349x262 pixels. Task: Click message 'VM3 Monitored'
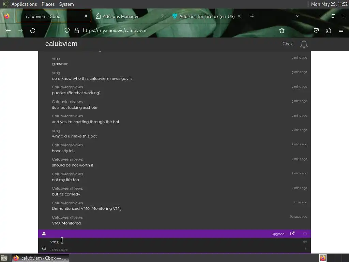(66, 223)
